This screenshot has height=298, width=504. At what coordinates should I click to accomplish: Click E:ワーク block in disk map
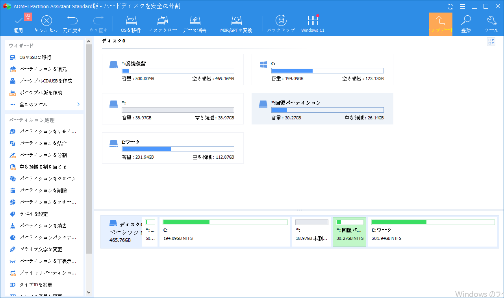[x=432, y=232]
